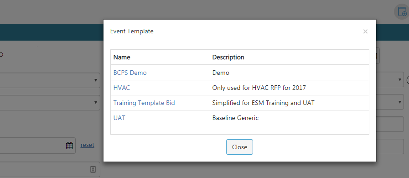Open the lower dropdown right of dialog
This screenshot has width=409, height=178.
(390, 103)
